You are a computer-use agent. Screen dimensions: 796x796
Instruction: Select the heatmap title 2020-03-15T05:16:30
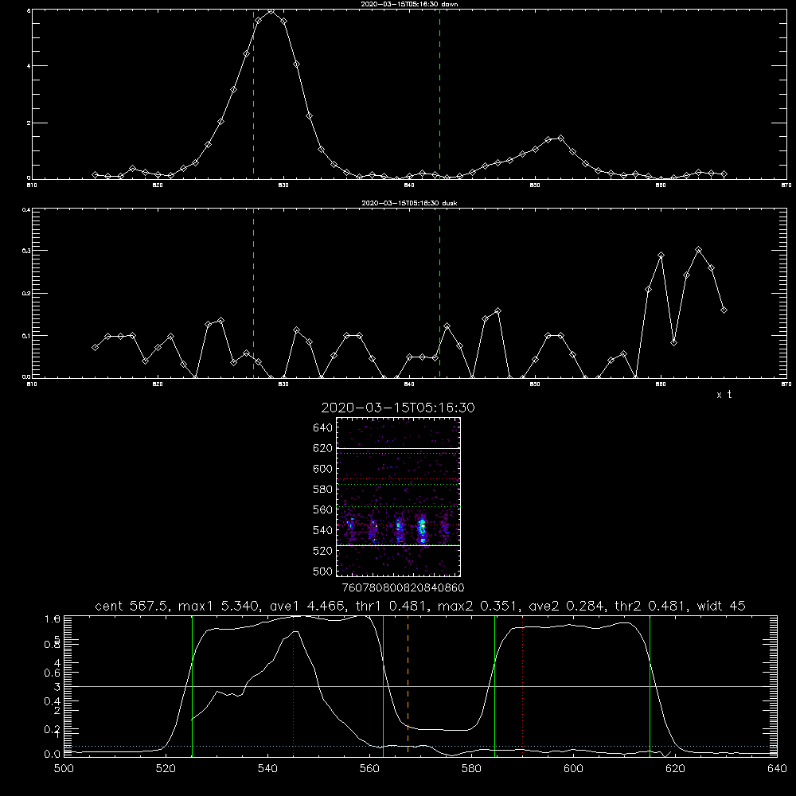point(398,408)
